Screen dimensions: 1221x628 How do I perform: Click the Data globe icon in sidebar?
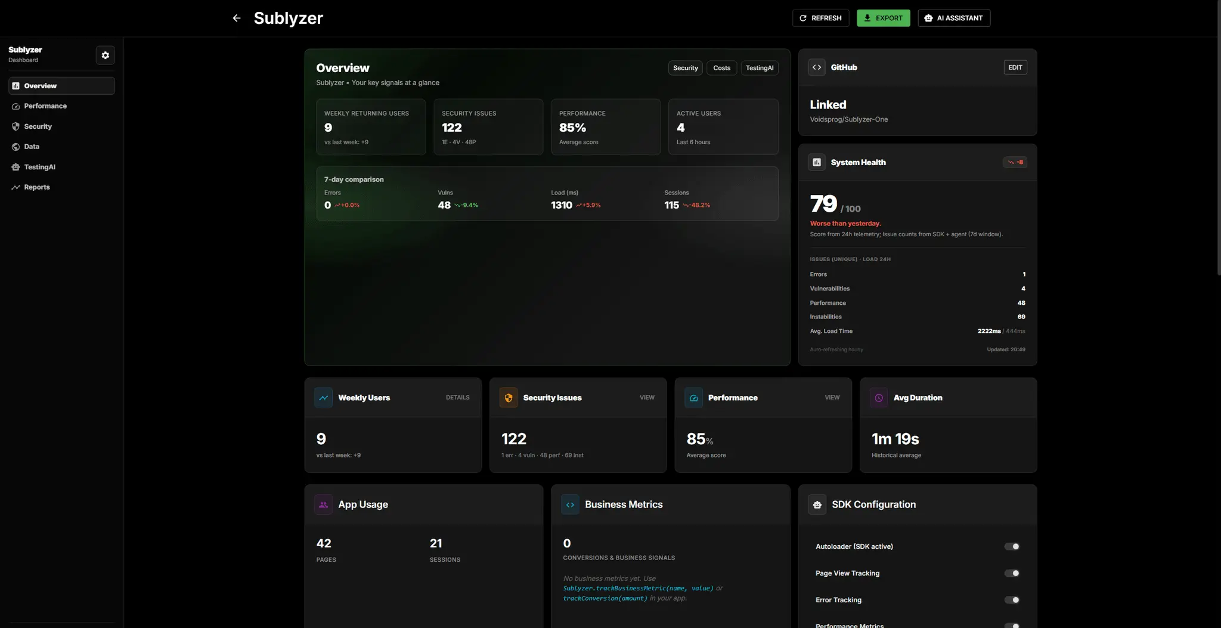16,147
